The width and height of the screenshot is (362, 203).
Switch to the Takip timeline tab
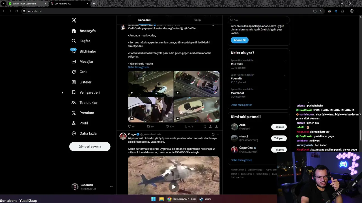click(197, 20)
